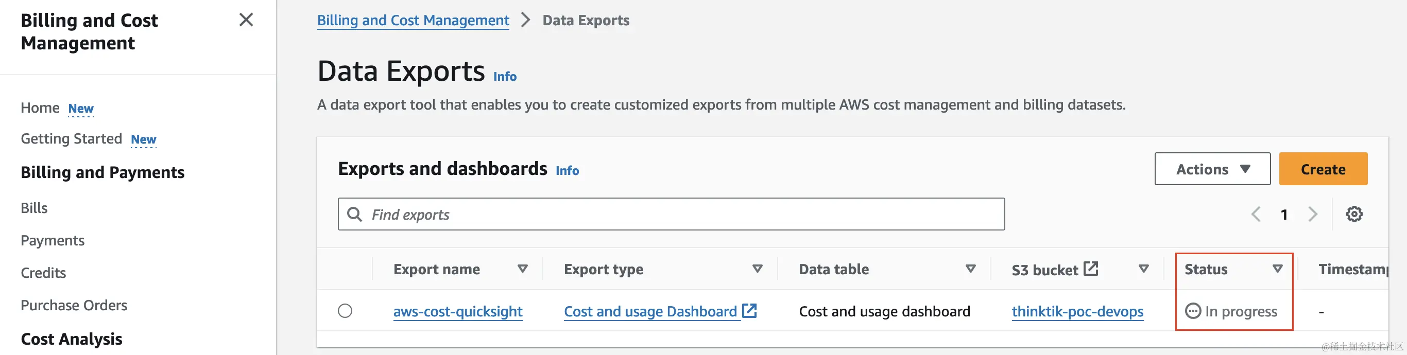Open Purchase Orders in the sidebar
This screenshot has height=355, width=1407.
pyautogui.click(x=74, y=306)
